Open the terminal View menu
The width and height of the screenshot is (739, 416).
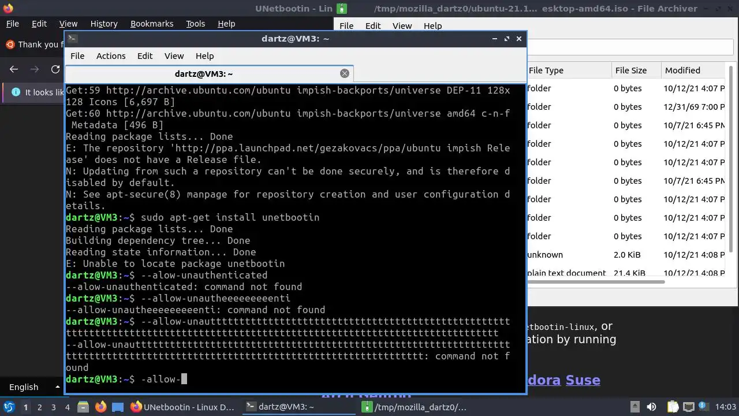tap(174, 56)
